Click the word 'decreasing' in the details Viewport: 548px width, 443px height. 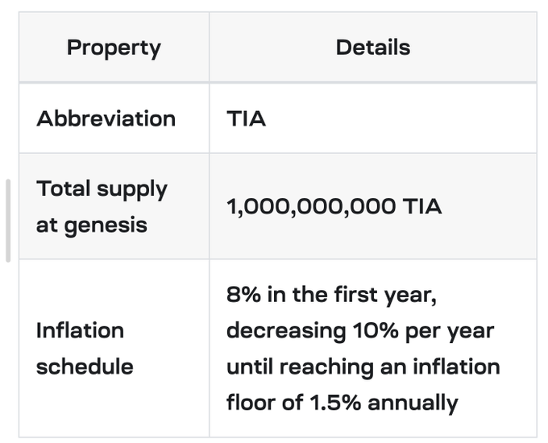pos(287,330)
